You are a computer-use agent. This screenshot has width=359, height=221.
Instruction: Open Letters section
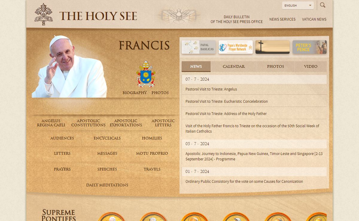tap(62, 154)
